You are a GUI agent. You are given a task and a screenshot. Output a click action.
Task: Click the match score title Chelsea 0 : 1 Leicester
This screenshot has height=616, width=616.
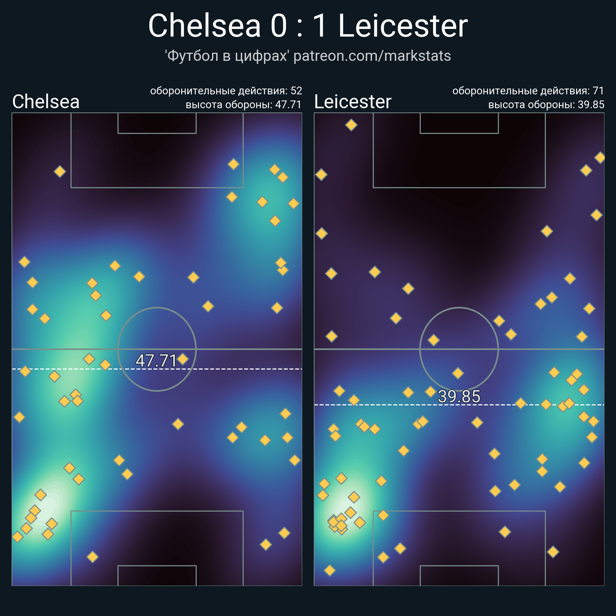[x=308, y=26]
